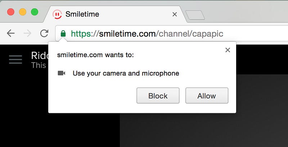This screenshot has width=288, height=147.
Task: Dismiss the permission popup with X
Action: (228, 50)
